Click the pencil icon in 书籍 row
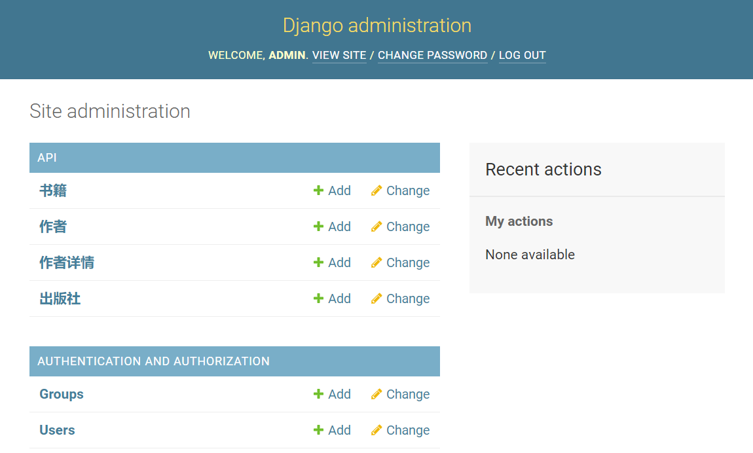 (x=376, y=190)
